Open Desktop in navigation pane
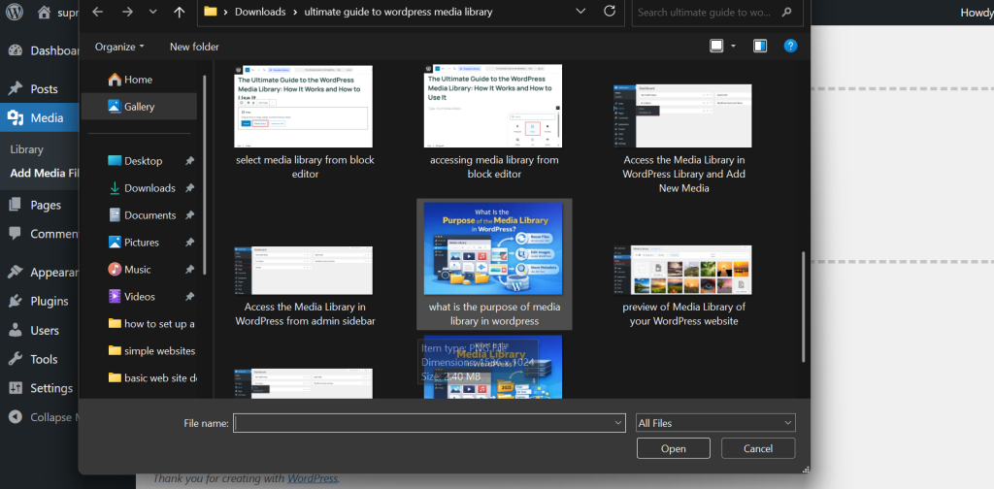The image size is (994, 489). click(135, 161)
